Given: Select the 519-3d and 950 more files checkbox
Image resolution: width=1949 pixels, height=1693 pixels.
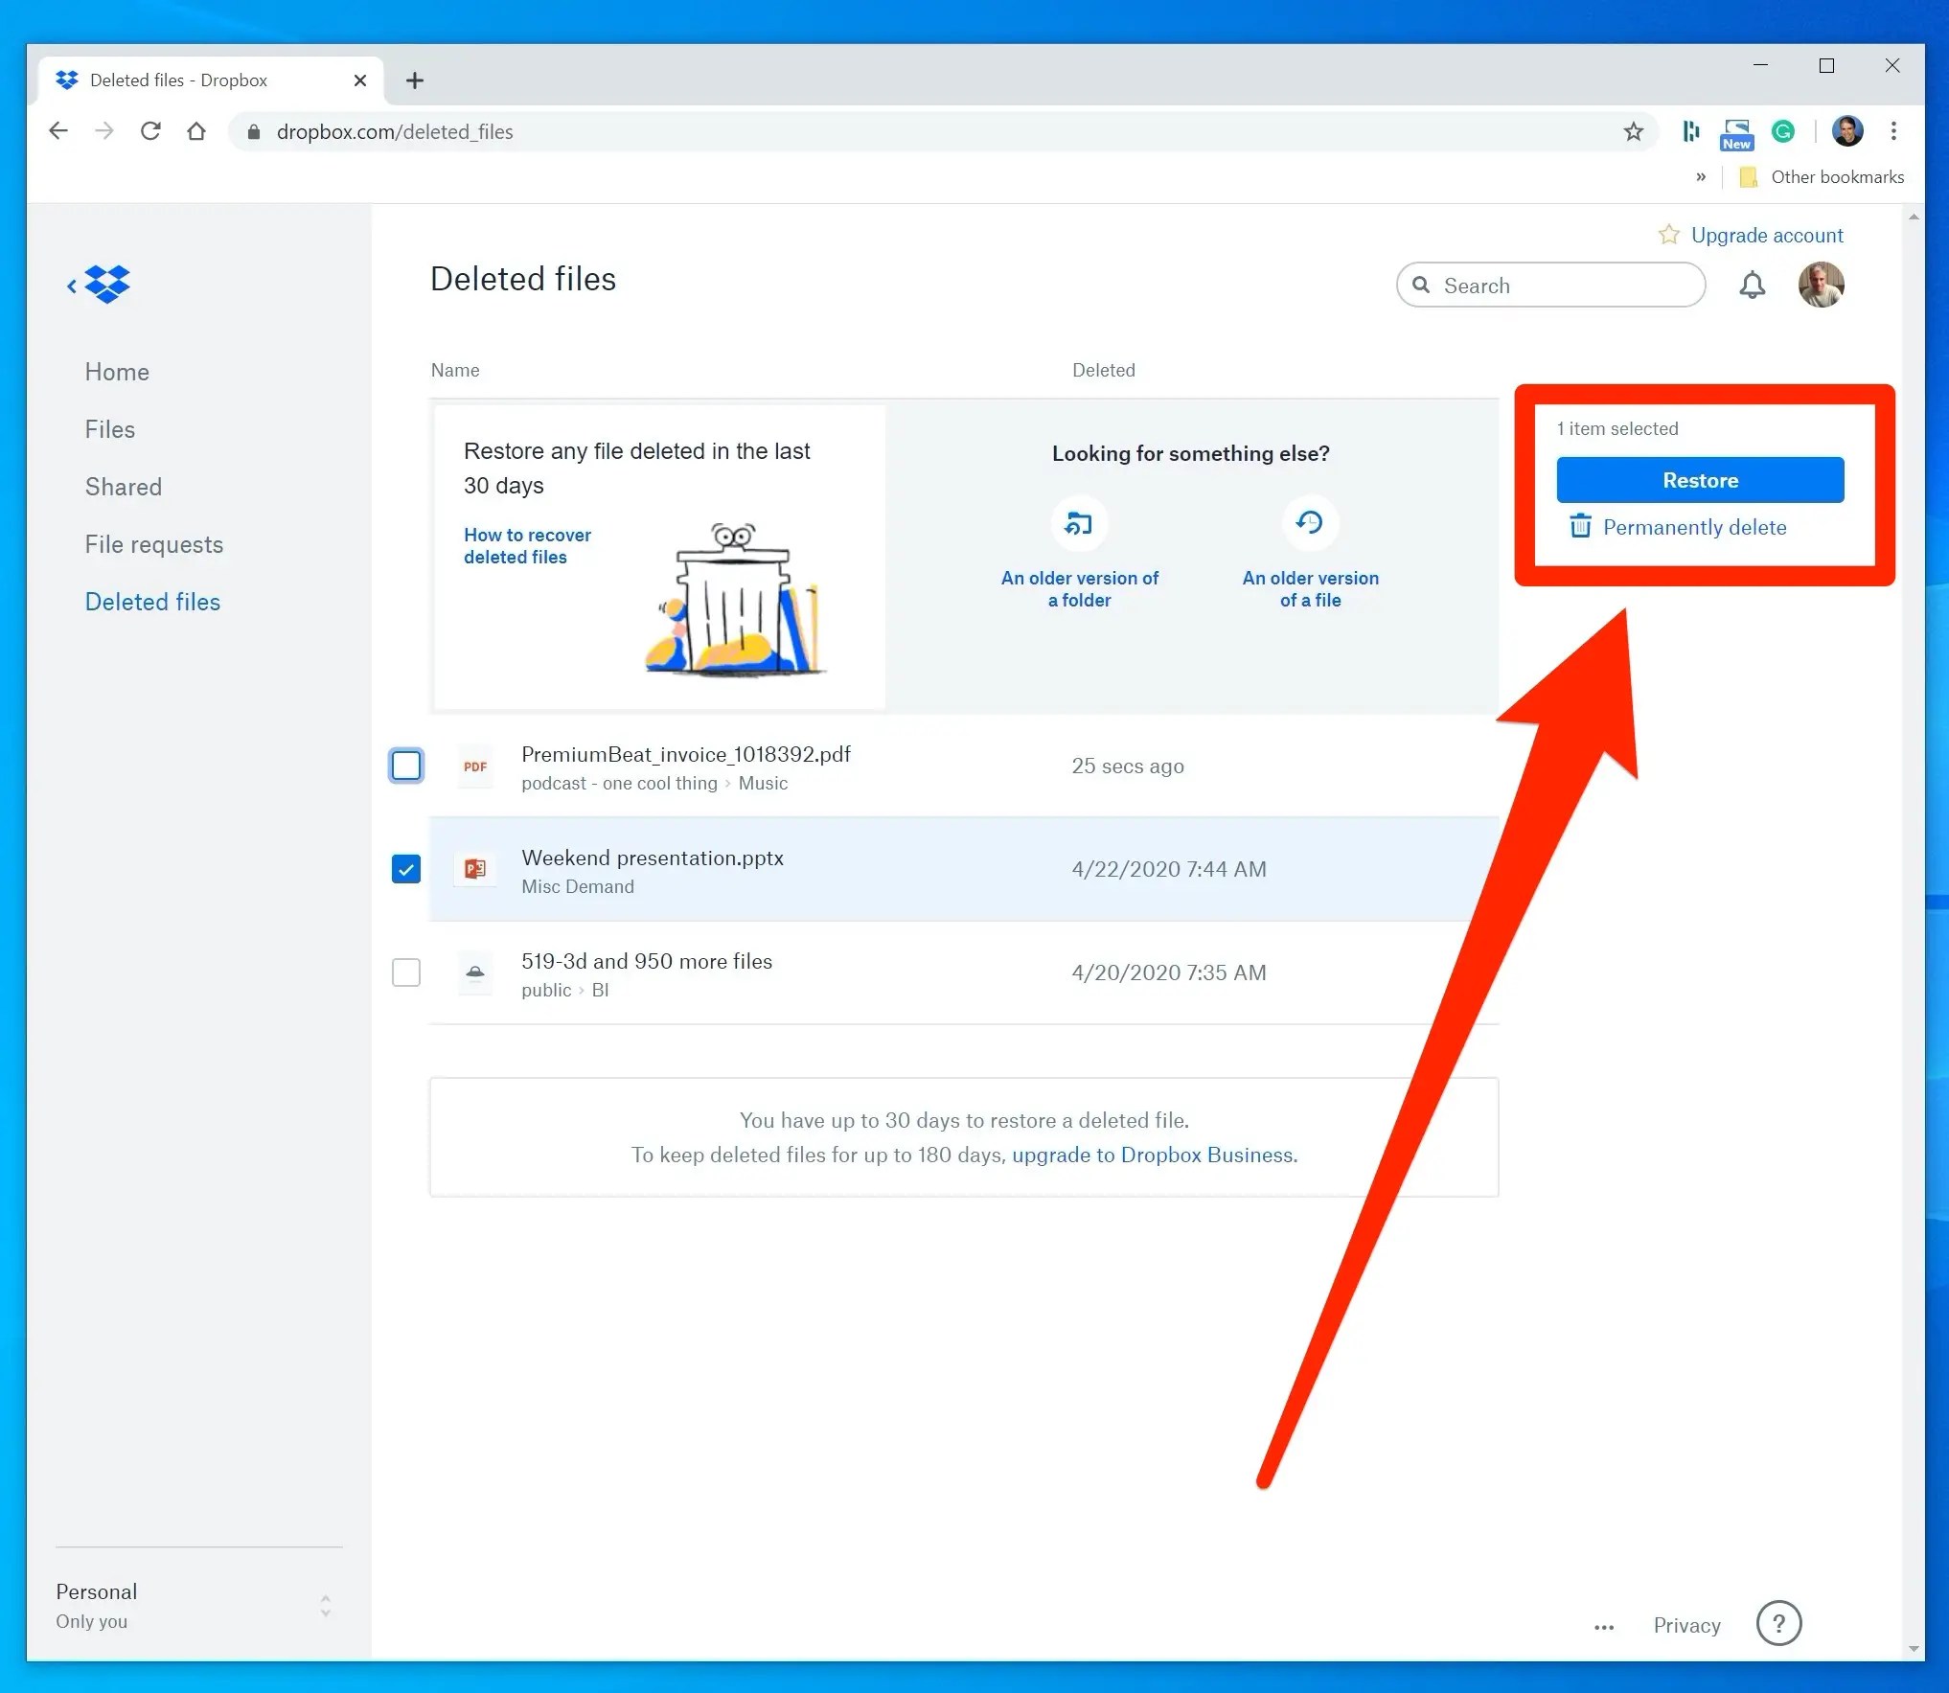Looking at the screenshot, I should (406, 972).
